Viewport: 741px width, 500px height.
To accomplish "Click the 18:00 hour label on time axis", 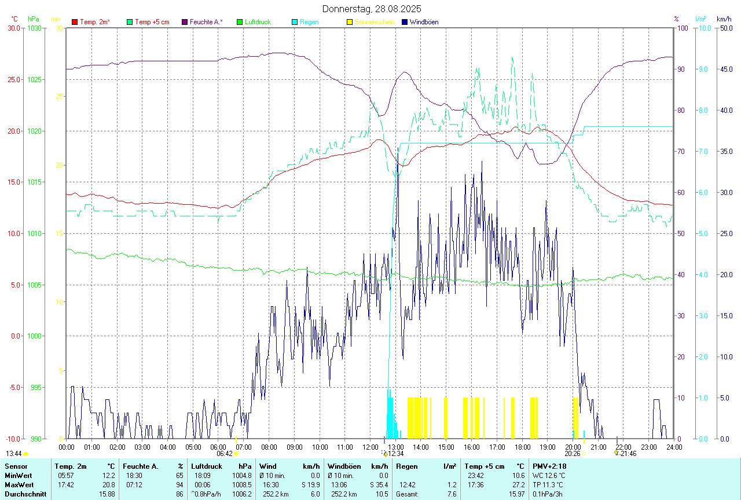I will pyautogui.click(x=522, y=447).
